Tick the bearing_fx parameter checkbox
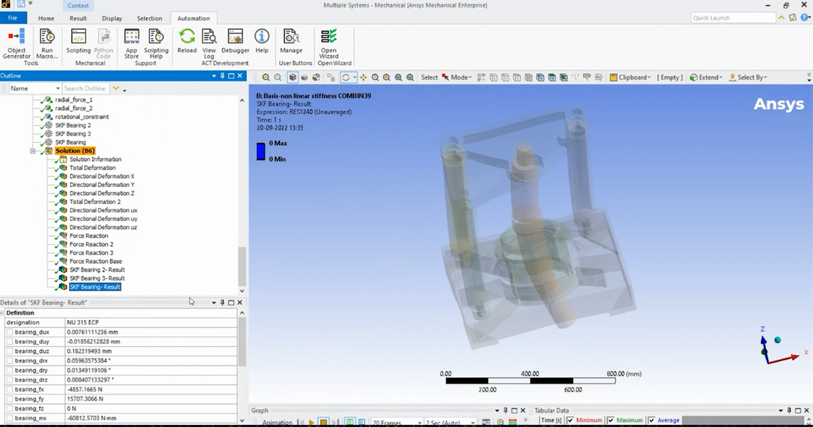The height and width of the screenshot is (427, 813). 9,390
